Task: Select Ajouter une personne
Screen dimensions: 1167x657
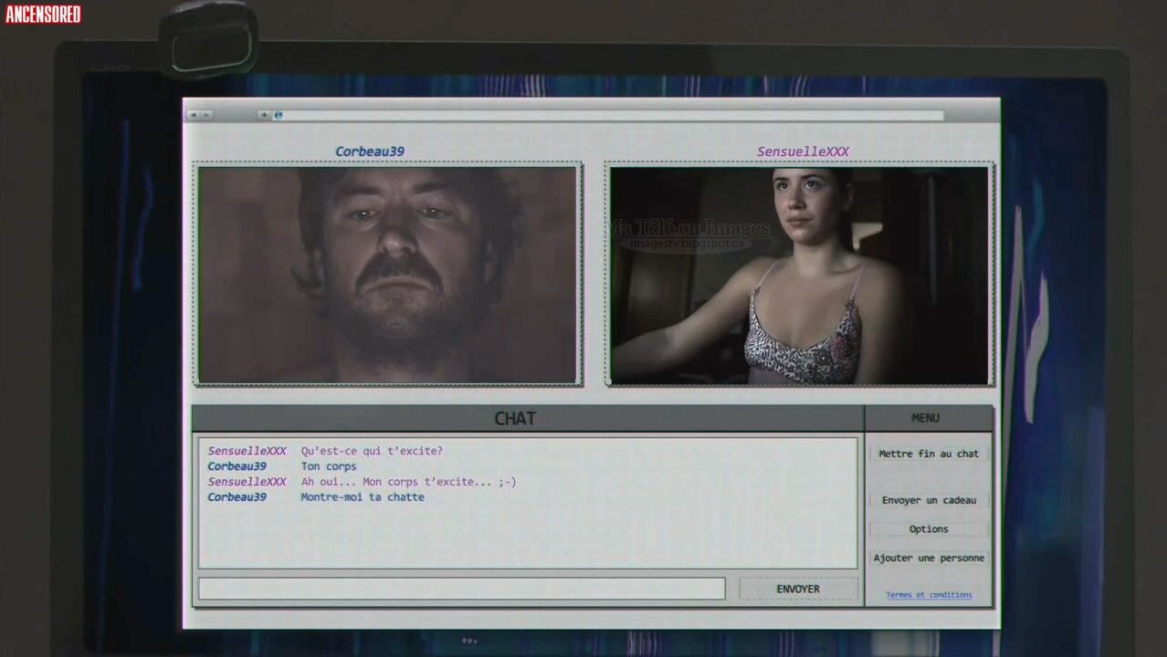Action: coord(928,558)
